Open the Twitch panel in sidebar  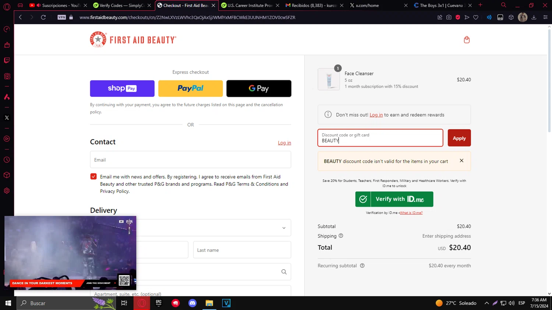click(7, 61)
